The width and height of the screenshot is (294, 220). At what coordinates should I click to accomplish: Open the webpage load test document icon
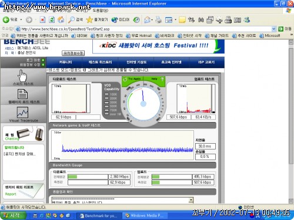(x=22, y=94)
